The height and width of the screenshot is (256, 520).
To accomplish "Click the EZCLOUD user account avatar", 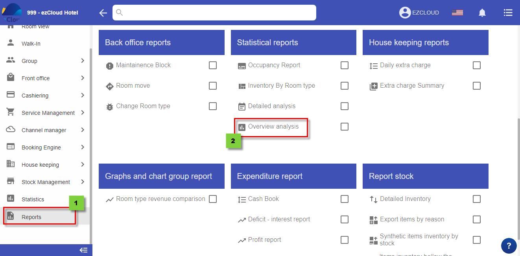I will (x=405, y=13).
